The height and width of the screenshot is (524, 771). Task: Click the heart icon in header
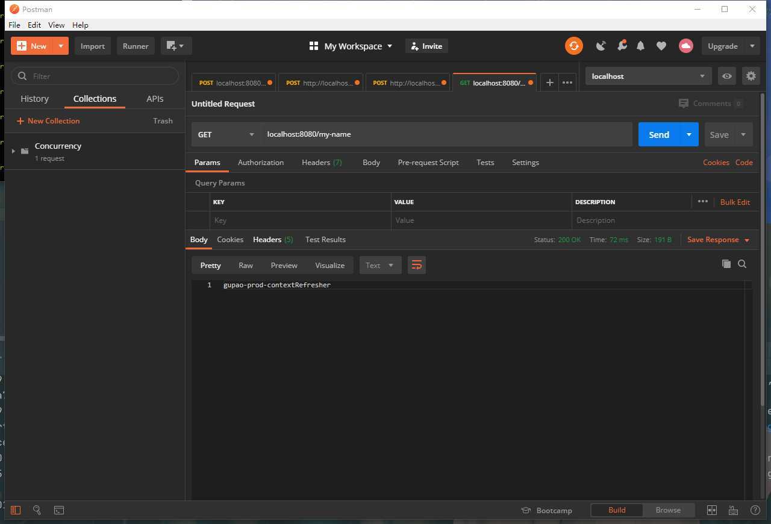[661, 46]
